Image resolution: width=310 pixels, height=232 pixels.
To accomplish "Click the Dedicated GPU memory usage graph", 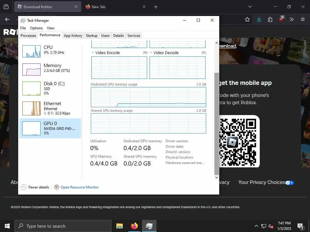I will click(x=148, y=97).
